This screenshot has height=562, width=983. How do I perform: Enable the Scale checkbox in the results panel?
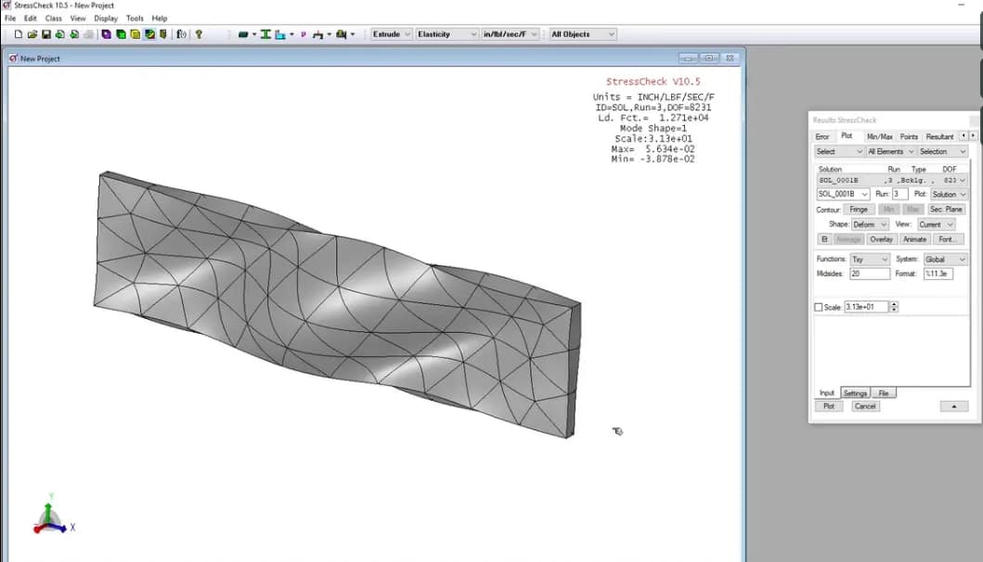(817, 305)
